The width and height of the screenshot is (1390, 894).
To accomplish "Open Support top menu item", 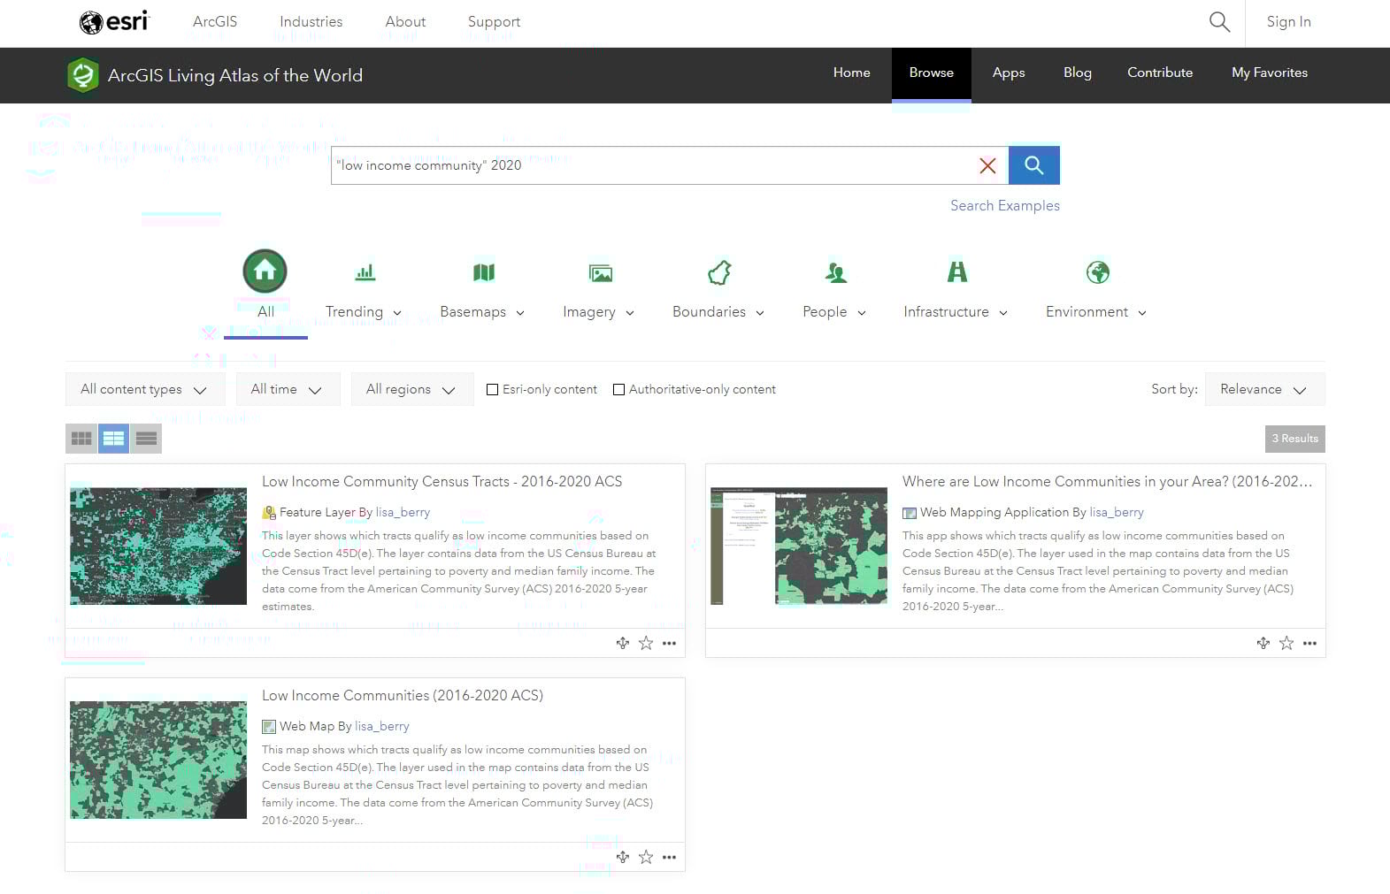I will [494, 22].
